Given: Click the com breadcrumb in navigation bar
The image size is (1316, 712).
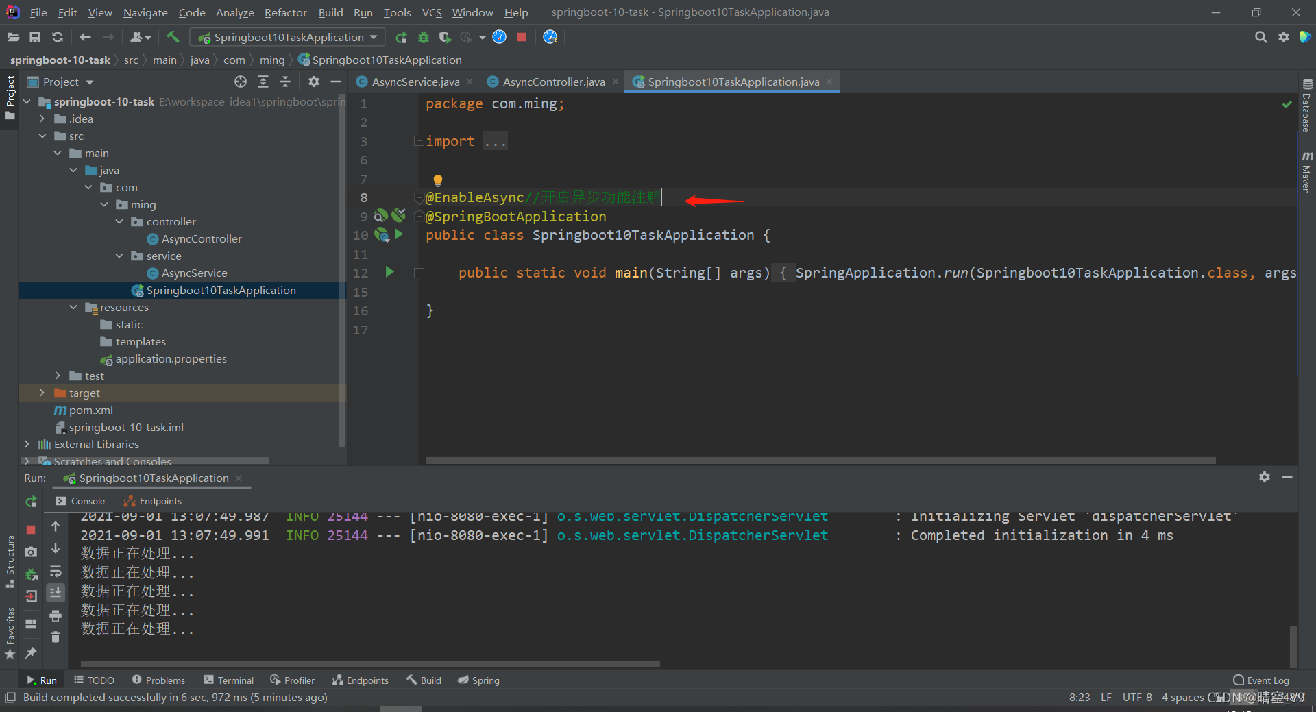Looking at the screenshot, I should coord(234,60).
